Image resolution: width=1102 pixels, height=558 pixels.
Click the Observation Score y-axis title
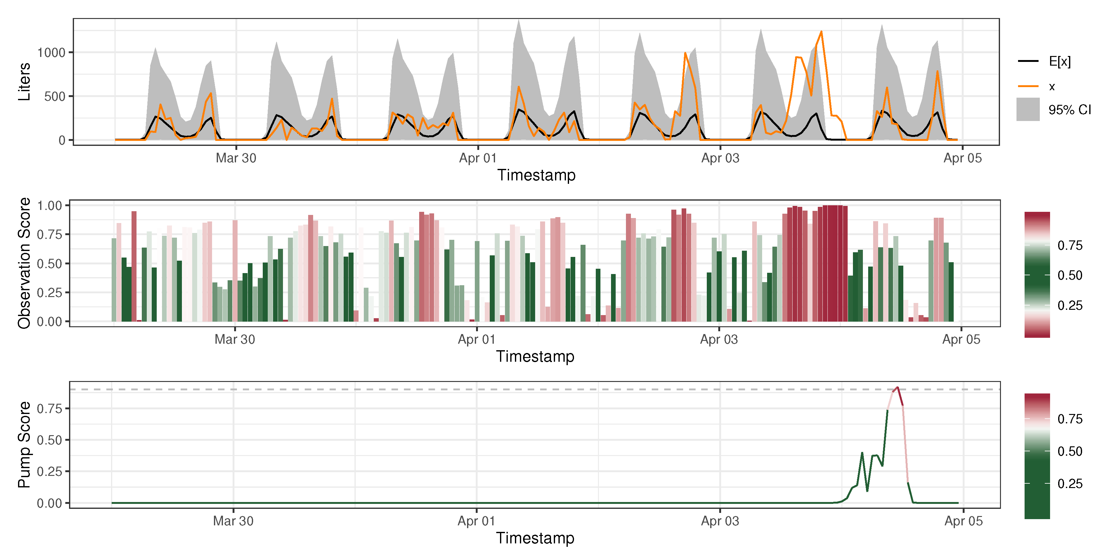coord(24,263)
